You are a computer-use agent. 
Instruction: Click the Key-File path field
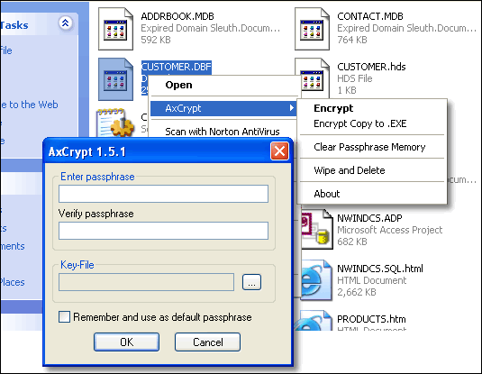pyautogui.click(x=146, y=282)
